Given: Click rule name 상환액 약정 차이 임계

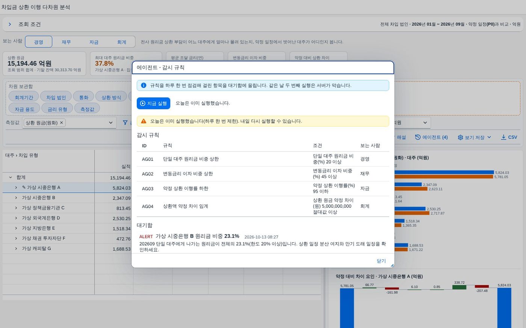Looking at the screenshot, I should pos(186,206).
